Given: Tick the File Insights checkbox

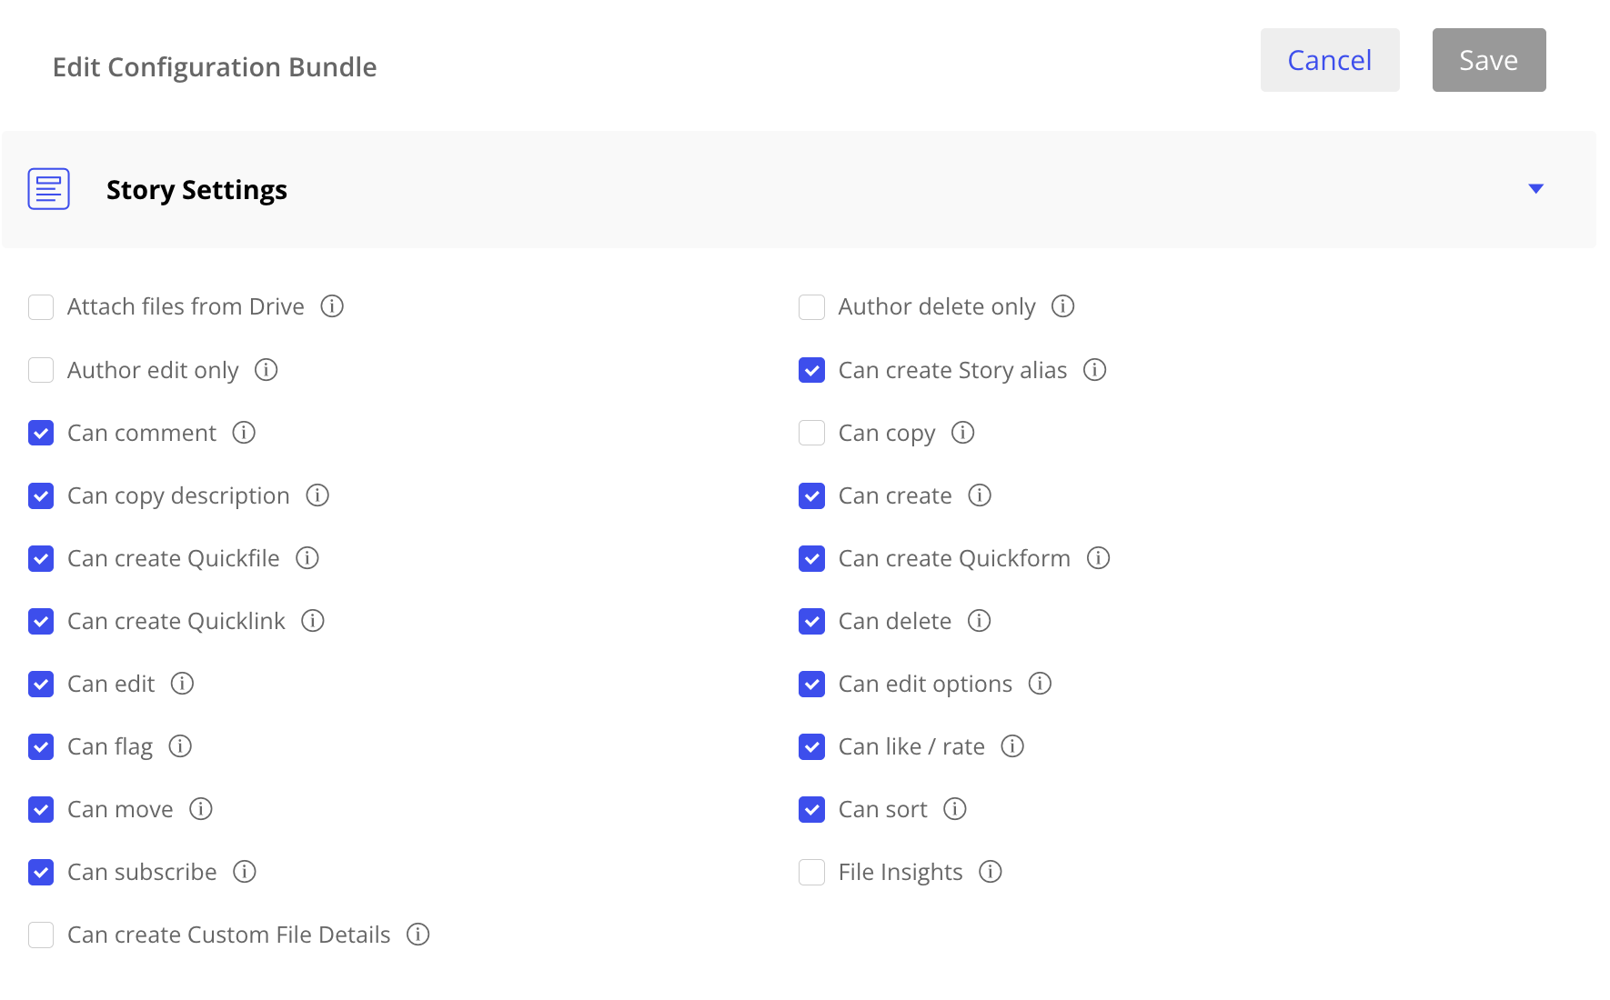Looking at the screenshot, I should pos(811,872).
